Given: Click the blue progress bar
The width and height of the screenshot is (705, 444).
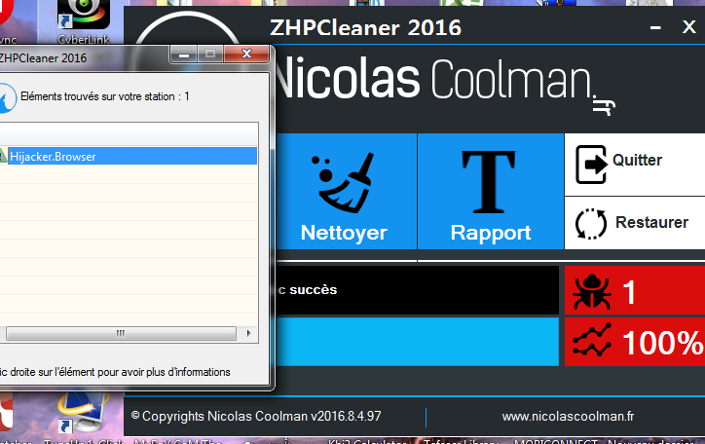Looking at the screenshot, I should coord(417,342).
